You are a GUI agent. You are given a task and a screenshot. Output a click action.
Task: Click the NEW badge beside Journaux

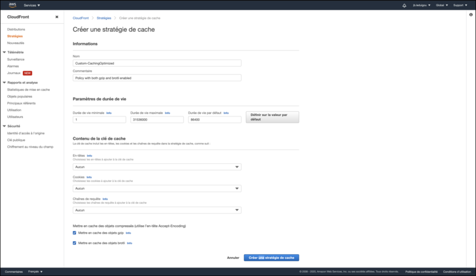(x=27, y=73)
